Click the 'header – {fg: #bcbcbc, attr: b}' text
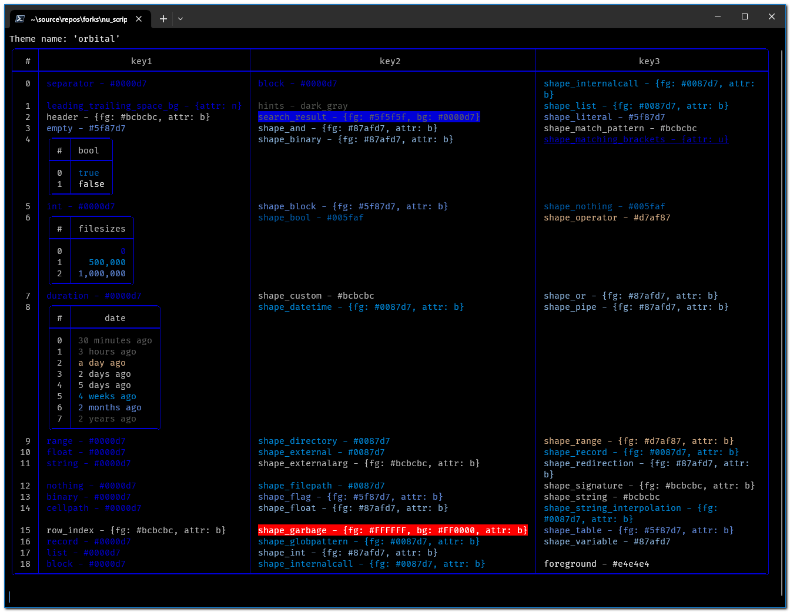This screenshot has height=612, width=790. 128,117
